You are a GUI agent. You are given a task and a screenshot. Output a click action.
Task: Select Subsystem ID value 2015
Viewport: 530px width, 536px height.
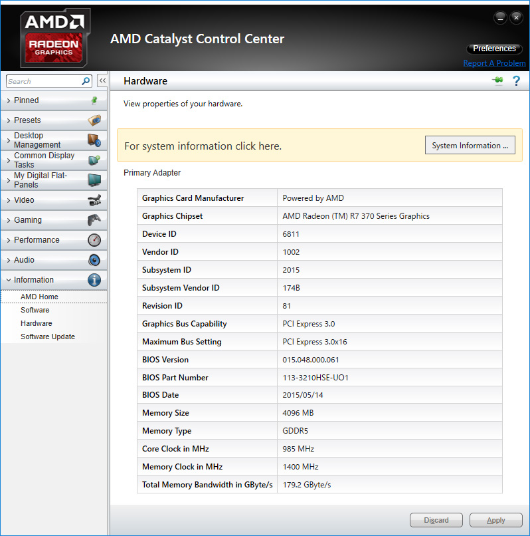[x=390, y=270]
